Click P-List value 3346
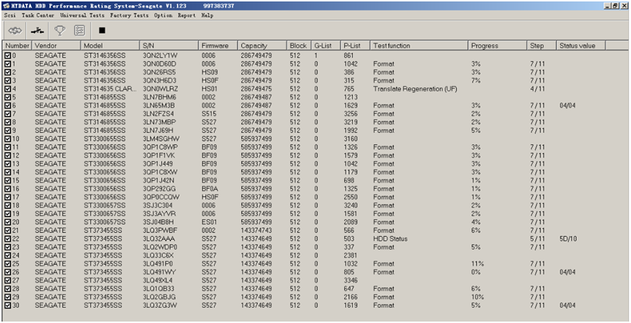 click(x=351, y=280)
